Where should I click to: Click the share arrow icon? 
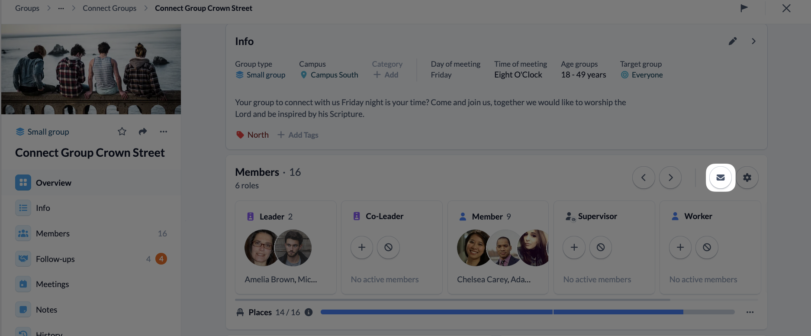143,132
